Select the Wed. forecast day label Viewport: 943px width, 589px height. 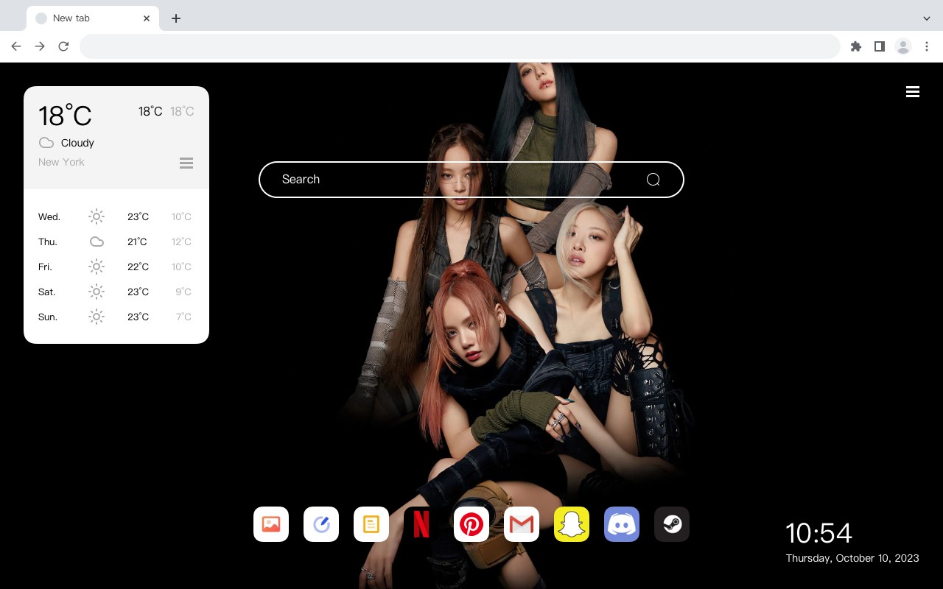[49, 216]
